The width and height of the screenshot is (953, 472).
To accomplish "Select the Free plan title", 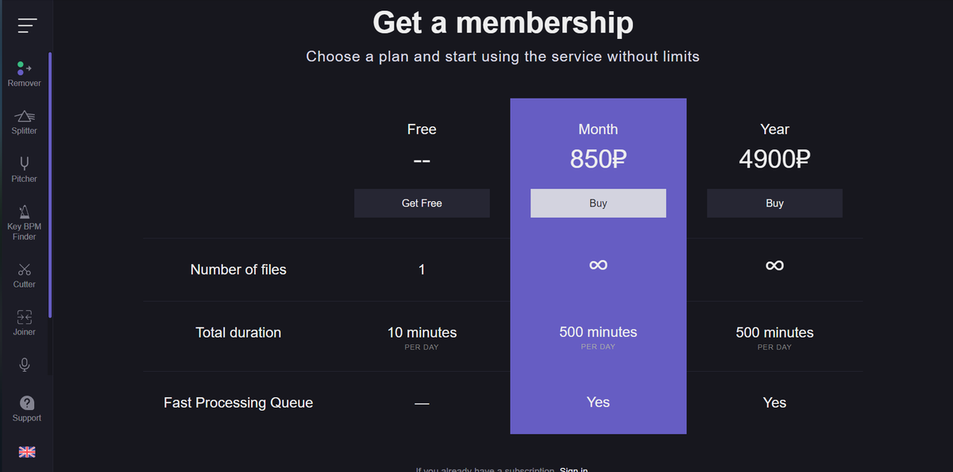I will click(422, 130).
